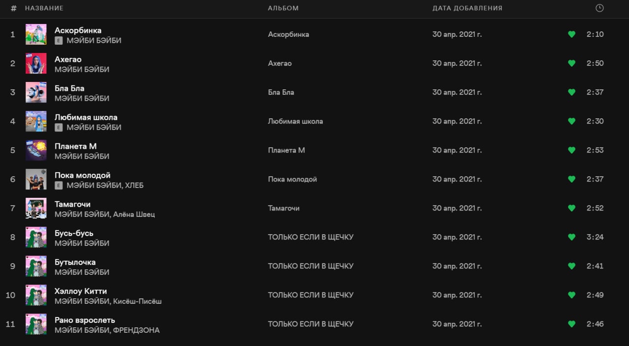Open artist Алёна Швец in Тамагочи row
The height and width of the screenshot is (346, 629).
point(134,214)
